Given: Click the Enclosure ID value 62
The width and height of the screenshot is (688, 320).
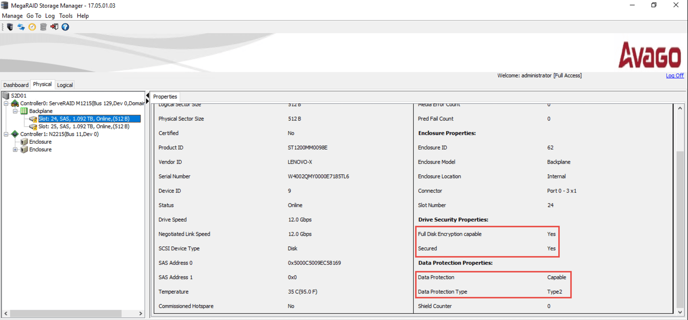Looking at the screenshot, I should pos(550,148).
